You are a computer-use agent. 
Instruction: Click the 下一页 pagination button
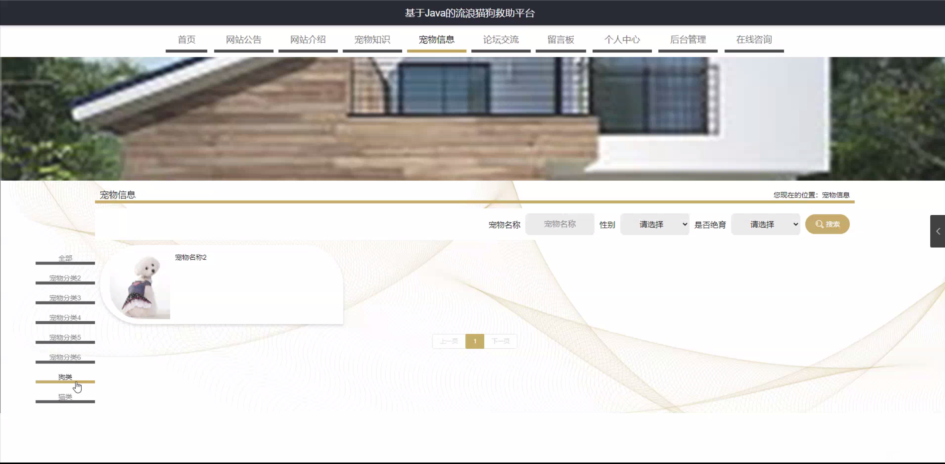[x=500, y=341]
